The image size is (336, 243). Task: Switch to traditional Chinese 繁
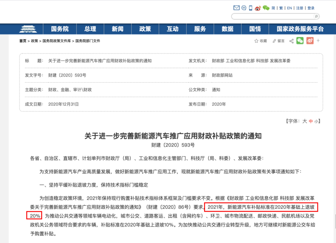pos(281,8)
